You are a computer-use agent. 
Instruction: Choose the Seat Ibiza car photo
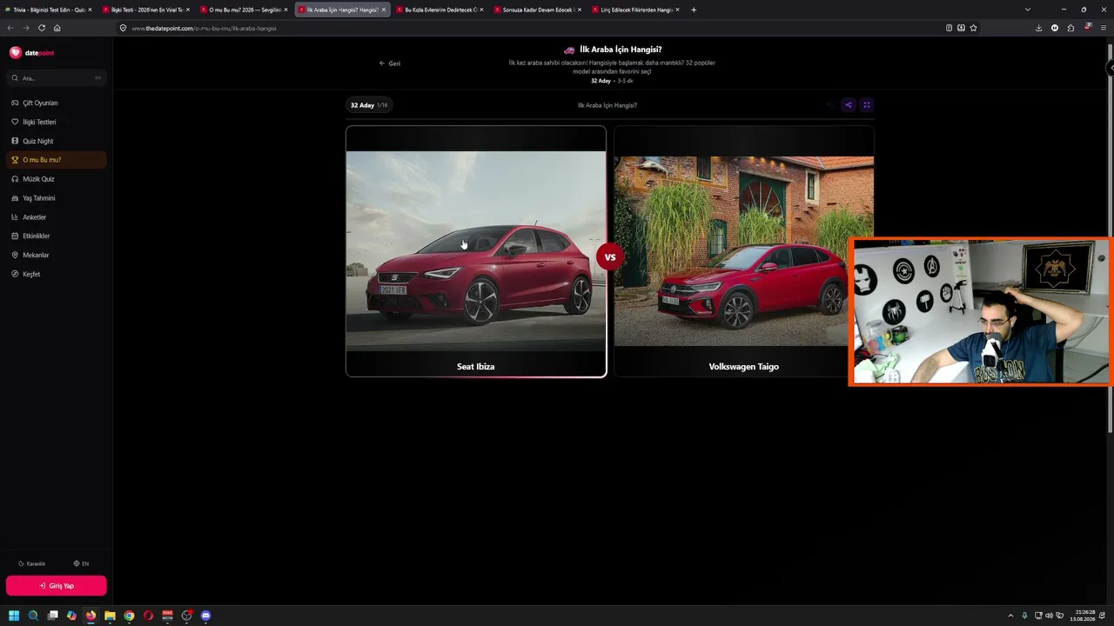point(476,250)
